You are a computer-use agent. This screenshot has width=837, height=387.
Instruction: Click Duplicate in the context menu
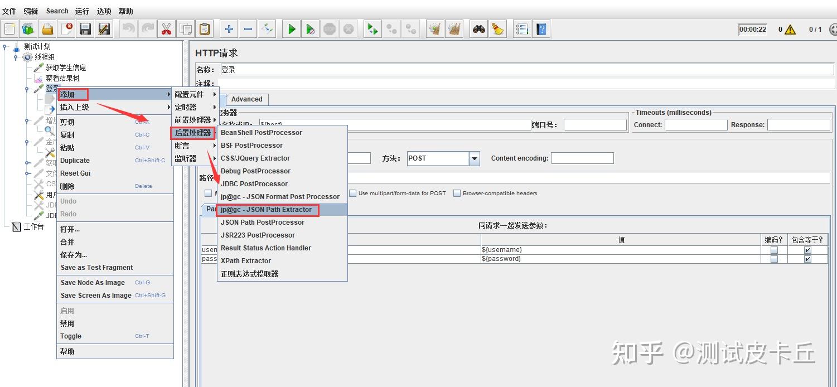115,161
